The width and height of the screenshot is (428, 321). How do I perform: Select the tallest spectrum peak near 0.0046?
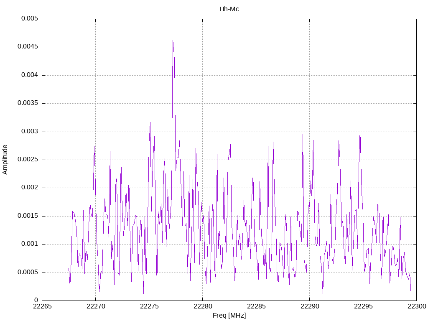(x=173, y=41)
